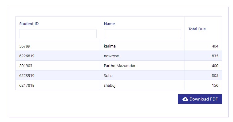Click the Download PDF button
The height and width of the screenshot is (122, 233).
click(x=200, y=99)
